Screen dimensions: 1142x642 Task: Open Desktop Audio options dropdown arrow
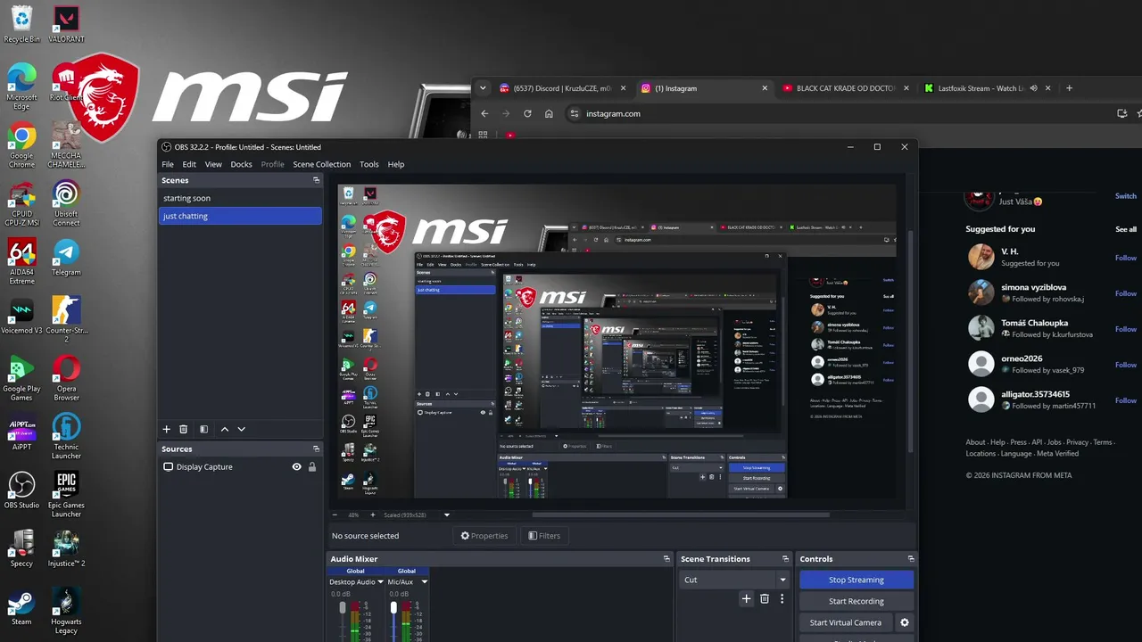pyautogui.click(x=380, y=582)
